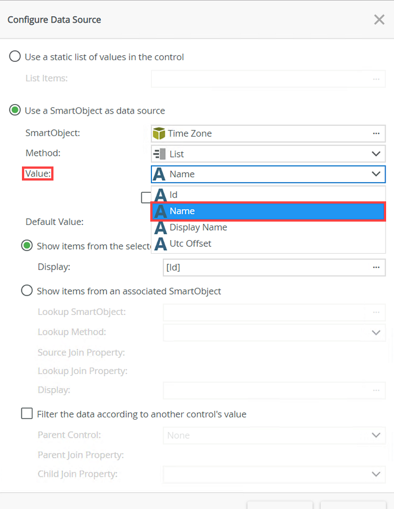The width and height of the screenshot is (394, 509).
Task: Choose Show items from associated SmartObject
Action: (x=26, y=291)
